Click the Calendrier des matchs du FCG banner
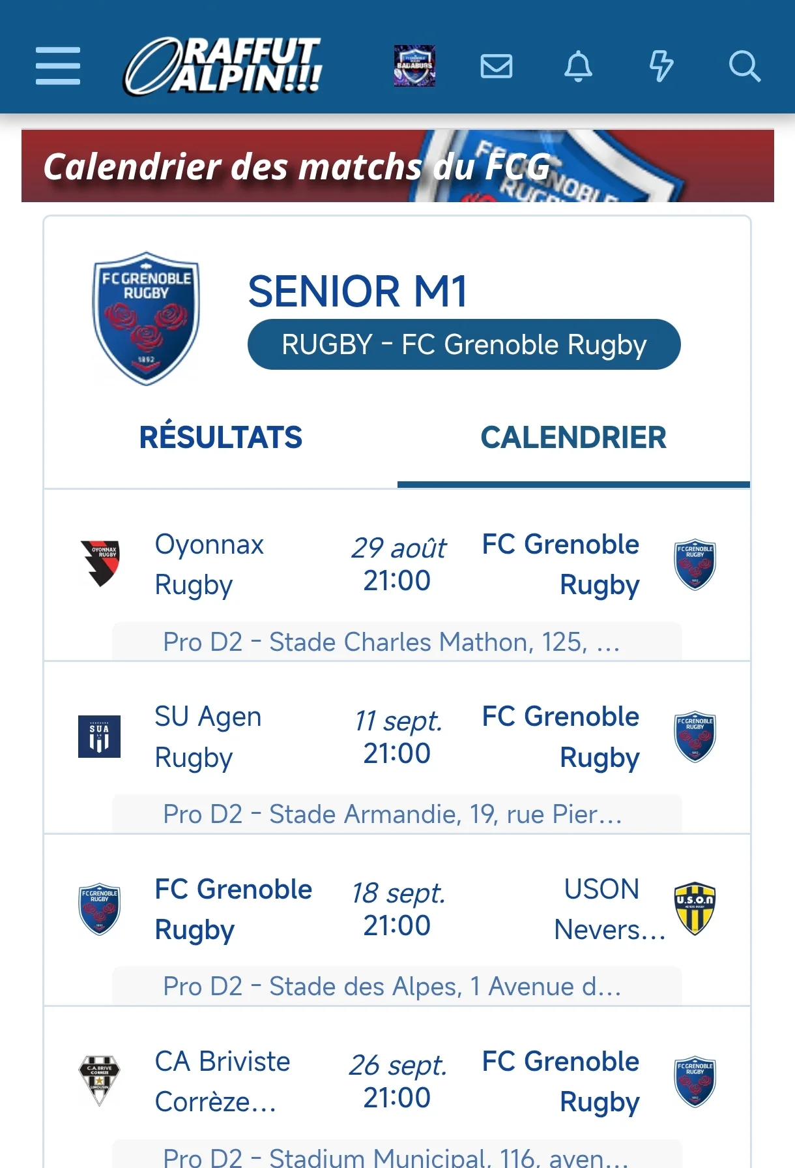This screenshot has height=1168, width=795. click(x=397, y=166)
